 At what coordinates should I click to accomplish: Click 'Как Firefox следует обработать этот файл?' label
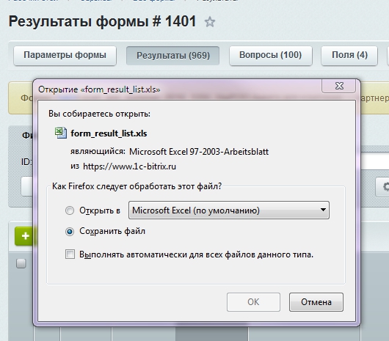137,186
